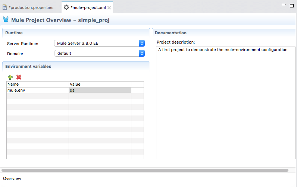Screen dimensions: 297x187
Task: Switch to the production.properties tab
Action: pos(31,7)
